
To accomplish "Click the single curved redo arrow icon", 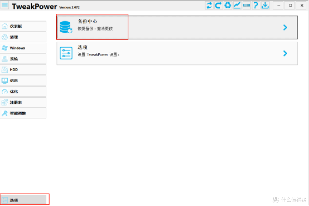I will (218, 5).
